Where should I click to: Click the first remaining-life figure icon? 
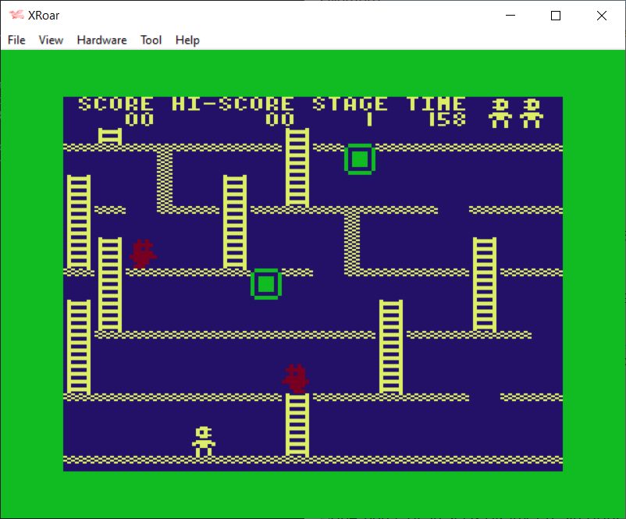(x=500, y=113)
